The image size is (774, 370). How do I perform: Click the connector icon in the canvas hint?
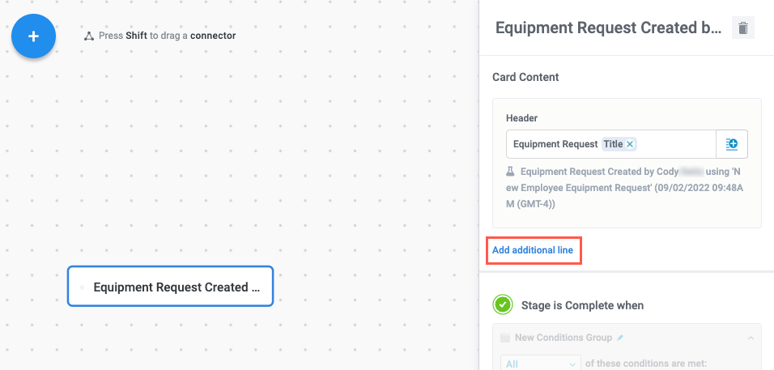89,36
